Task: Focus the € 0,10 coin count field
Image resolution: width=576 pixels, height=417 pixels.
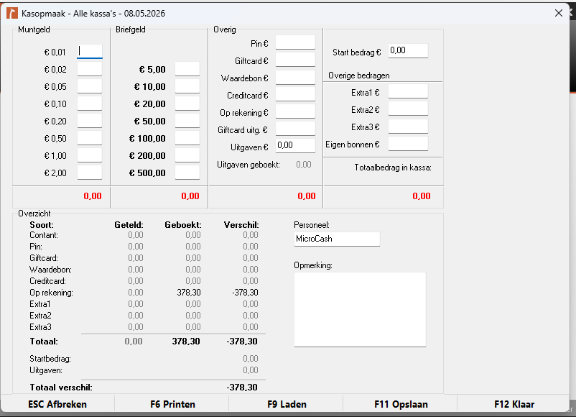Action: click(90, 104)
